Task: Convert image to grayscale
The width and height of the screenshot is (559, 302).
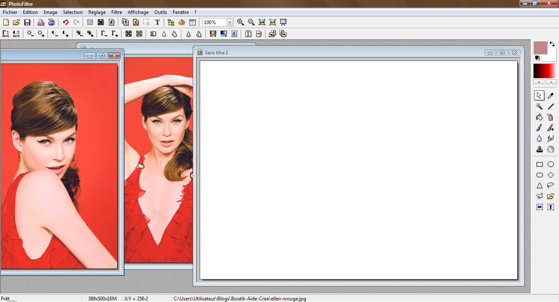Action: click(128, 34)
